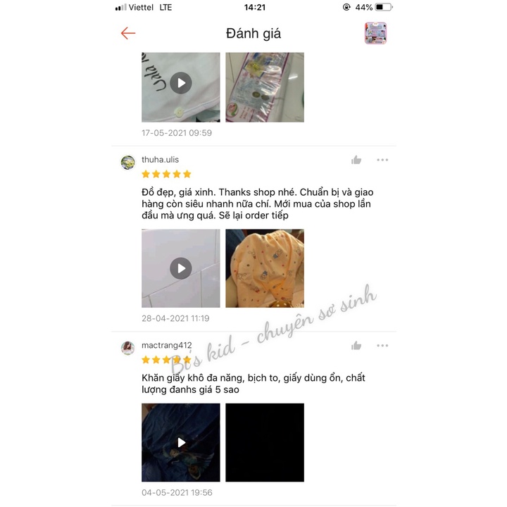
Task: Like mactrang412 review with thumbs-up
Action: tap(356, 346)
